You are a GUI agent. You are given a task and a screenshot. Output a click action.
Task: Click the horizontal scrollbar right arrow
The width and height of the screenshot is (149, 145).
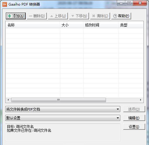tap(141, 100)
